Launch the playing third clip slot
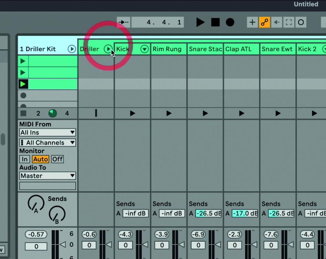 23,84
